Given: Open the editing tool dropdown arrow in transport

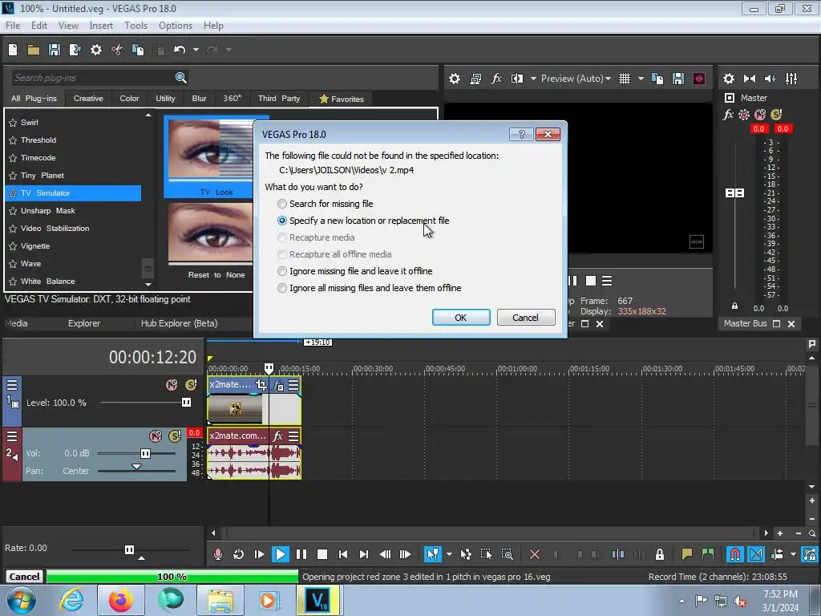Looking at the screenshot, I should click(x=449, y=554).
